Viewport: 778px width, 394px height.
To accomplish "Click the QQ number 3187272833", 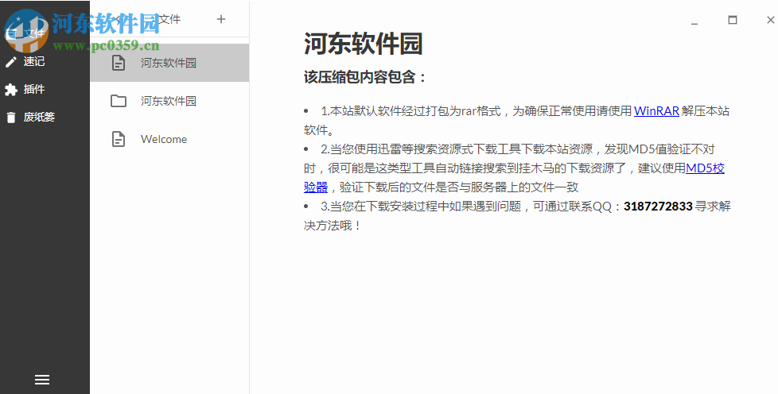I will [658, 207].
